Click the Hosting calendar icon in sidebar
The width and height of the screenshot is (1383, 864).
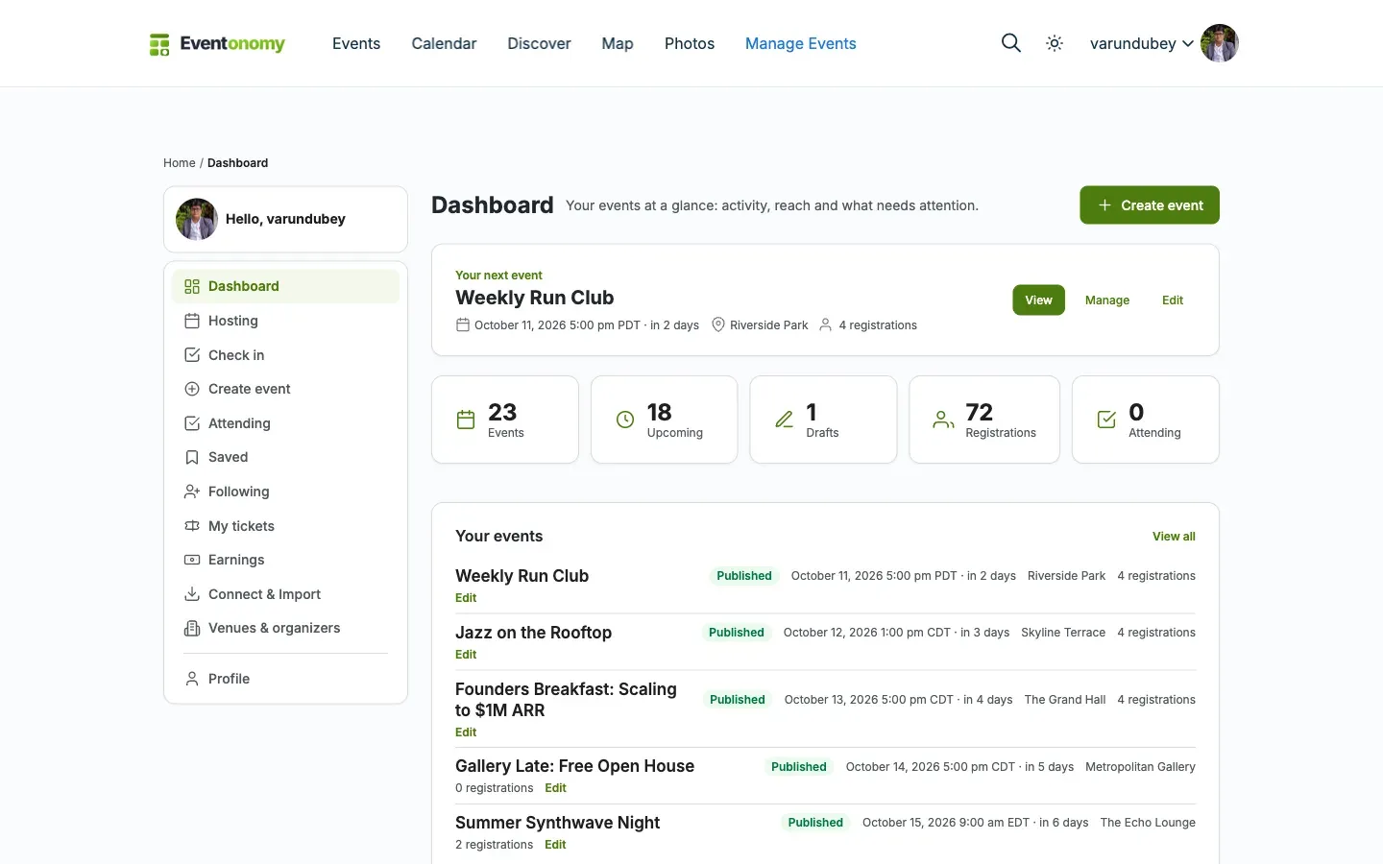(192, 321)
